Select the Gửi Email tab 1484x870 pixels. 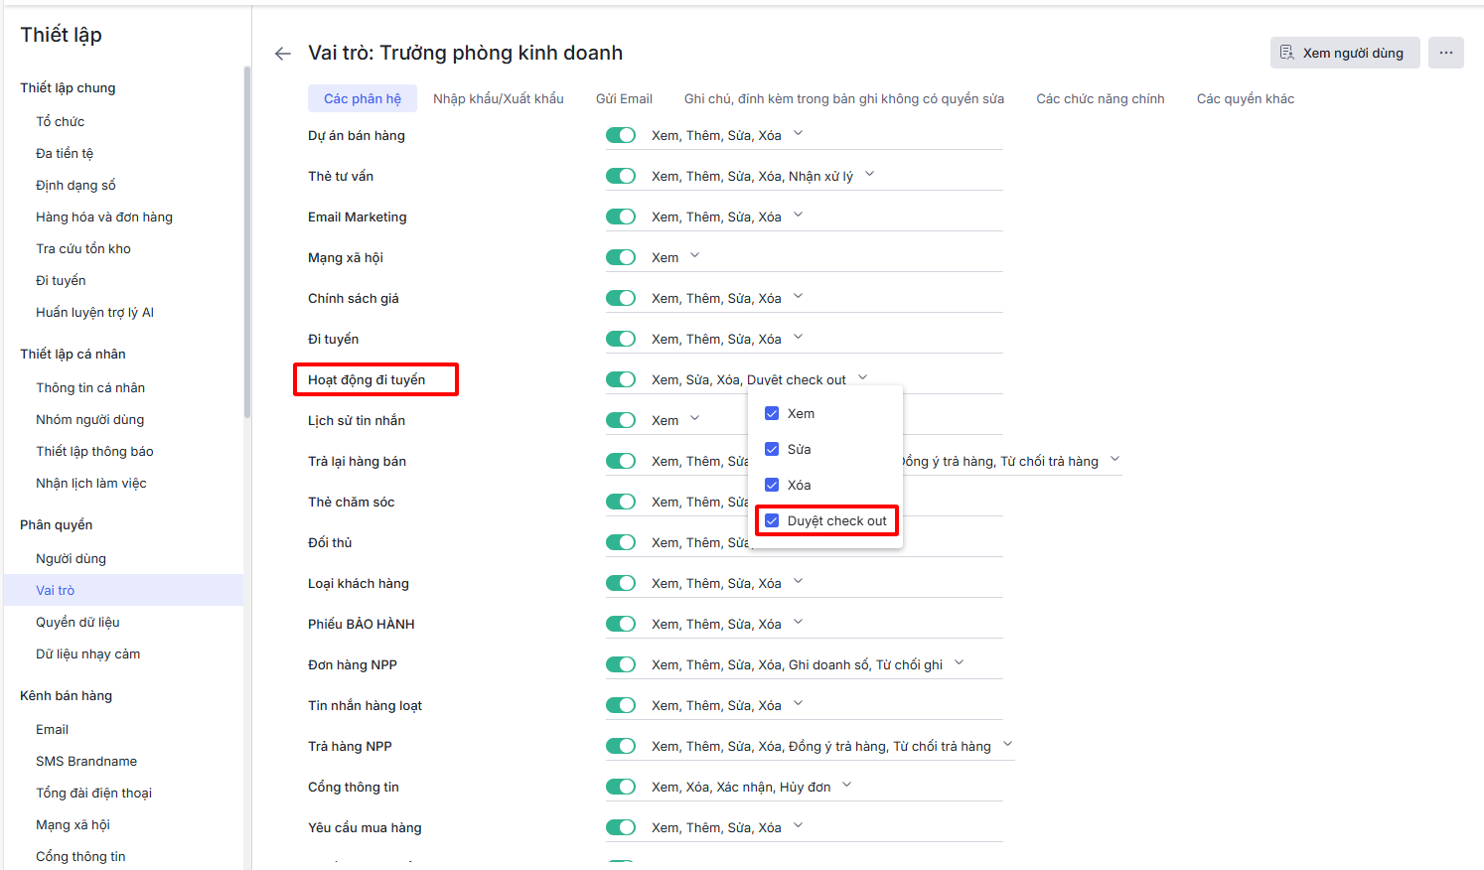(x=624, y=98)
